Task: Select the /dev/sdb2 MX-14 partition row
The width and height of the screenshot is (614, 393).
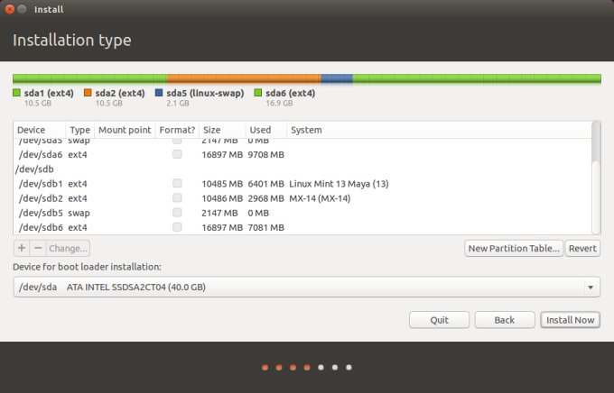Action: 271,198
